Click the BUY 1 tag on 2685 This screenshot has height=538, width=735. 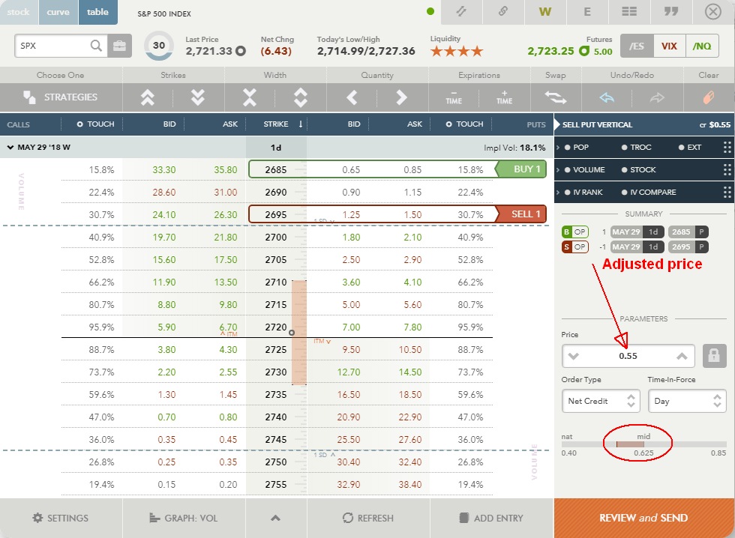[522, 169]
